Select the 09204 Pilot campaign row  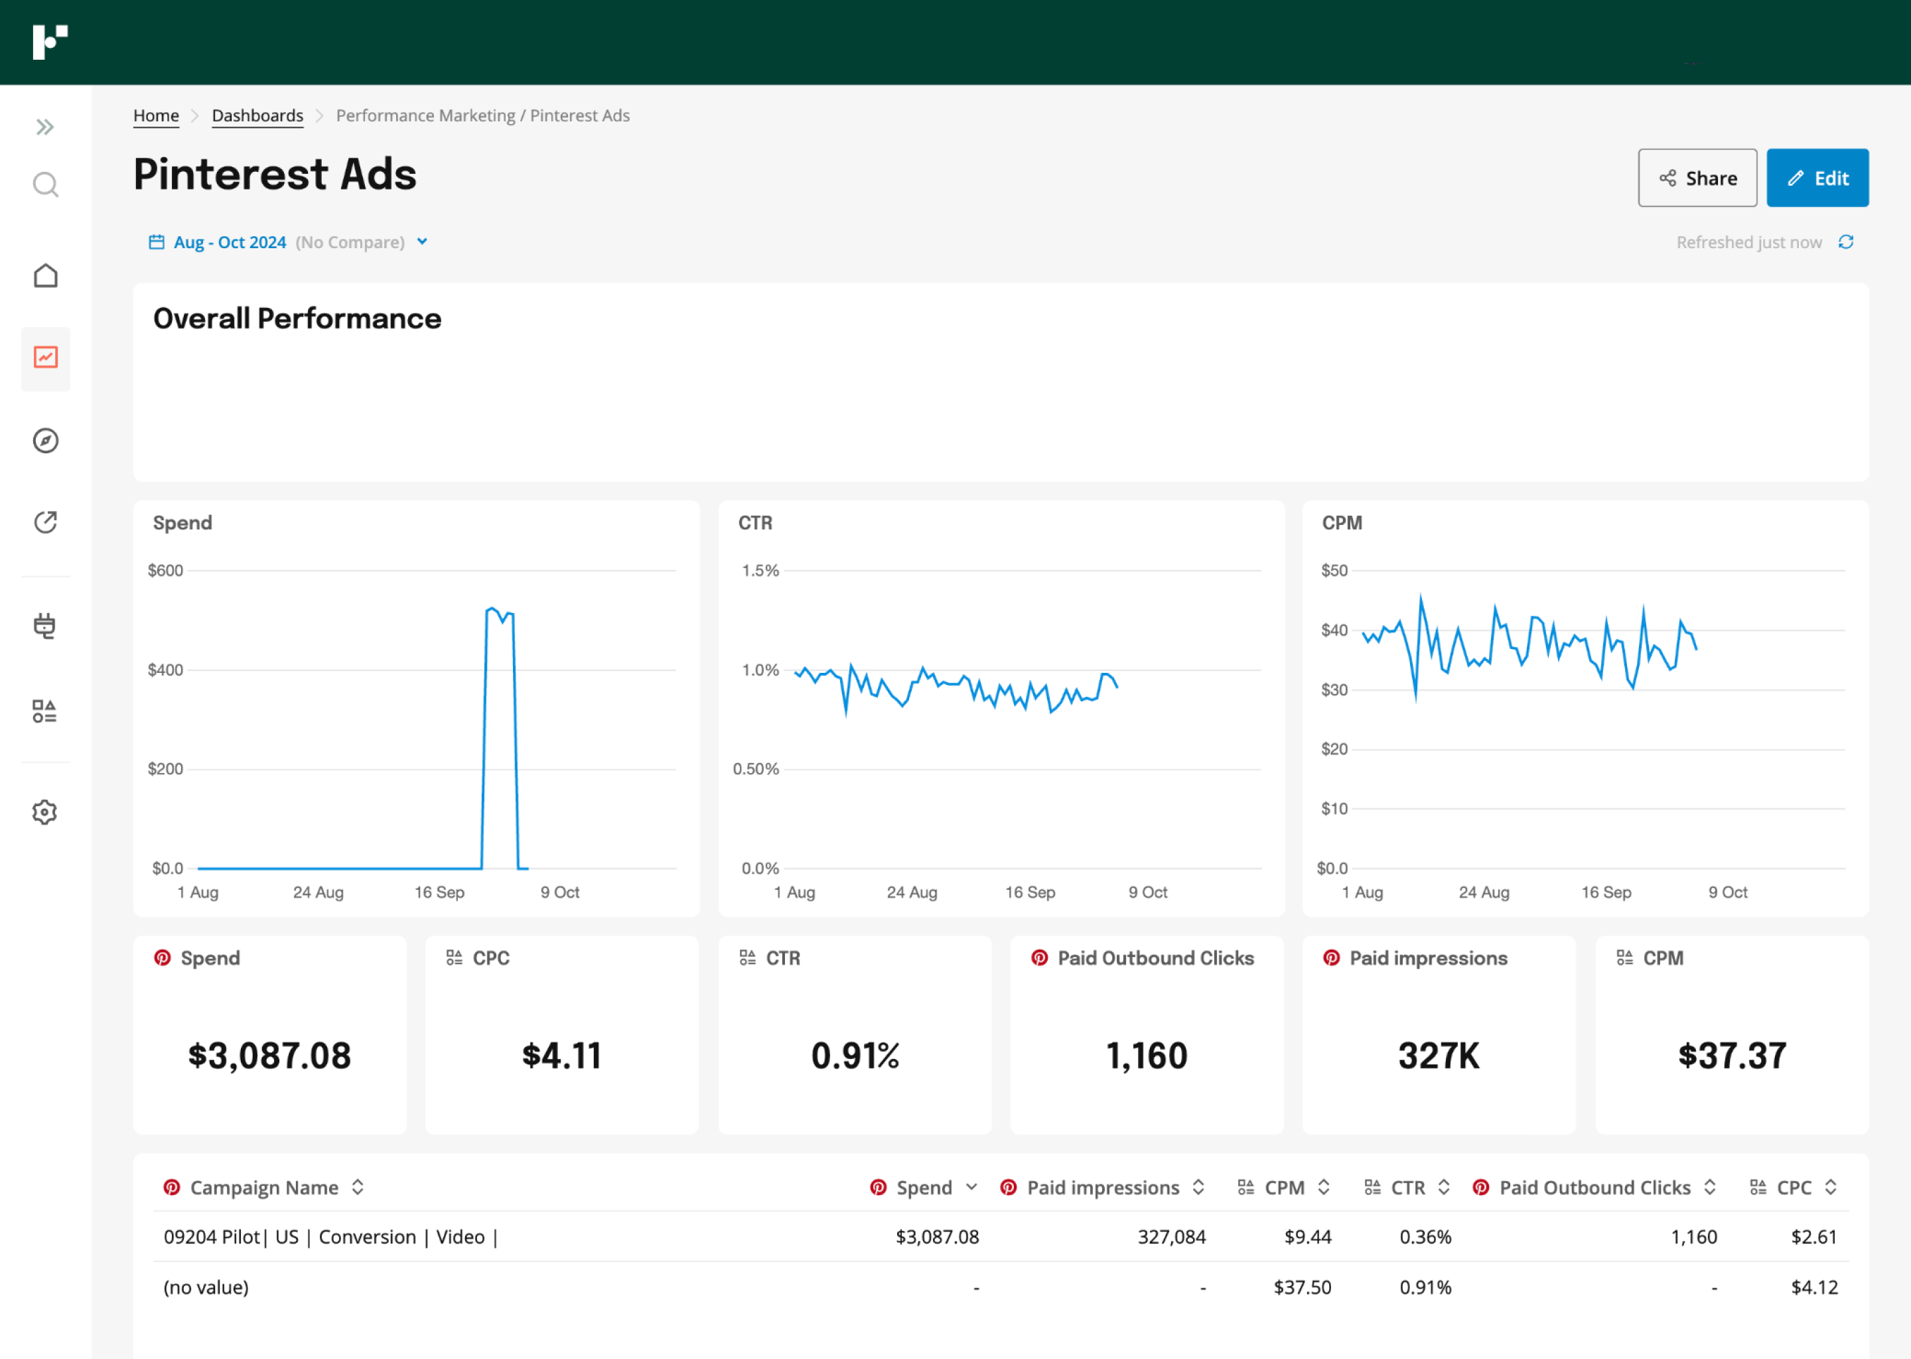331,1237
